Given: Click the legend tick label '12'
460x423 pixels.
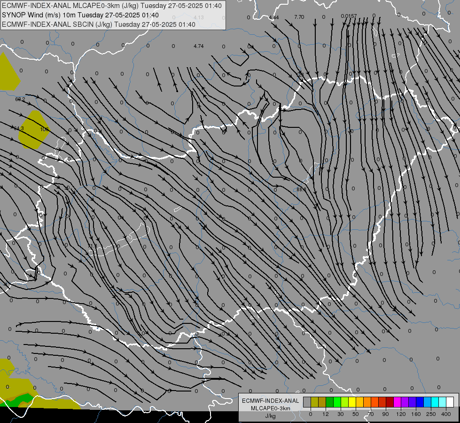Looking at the screenshot, I should click(326, 414).
